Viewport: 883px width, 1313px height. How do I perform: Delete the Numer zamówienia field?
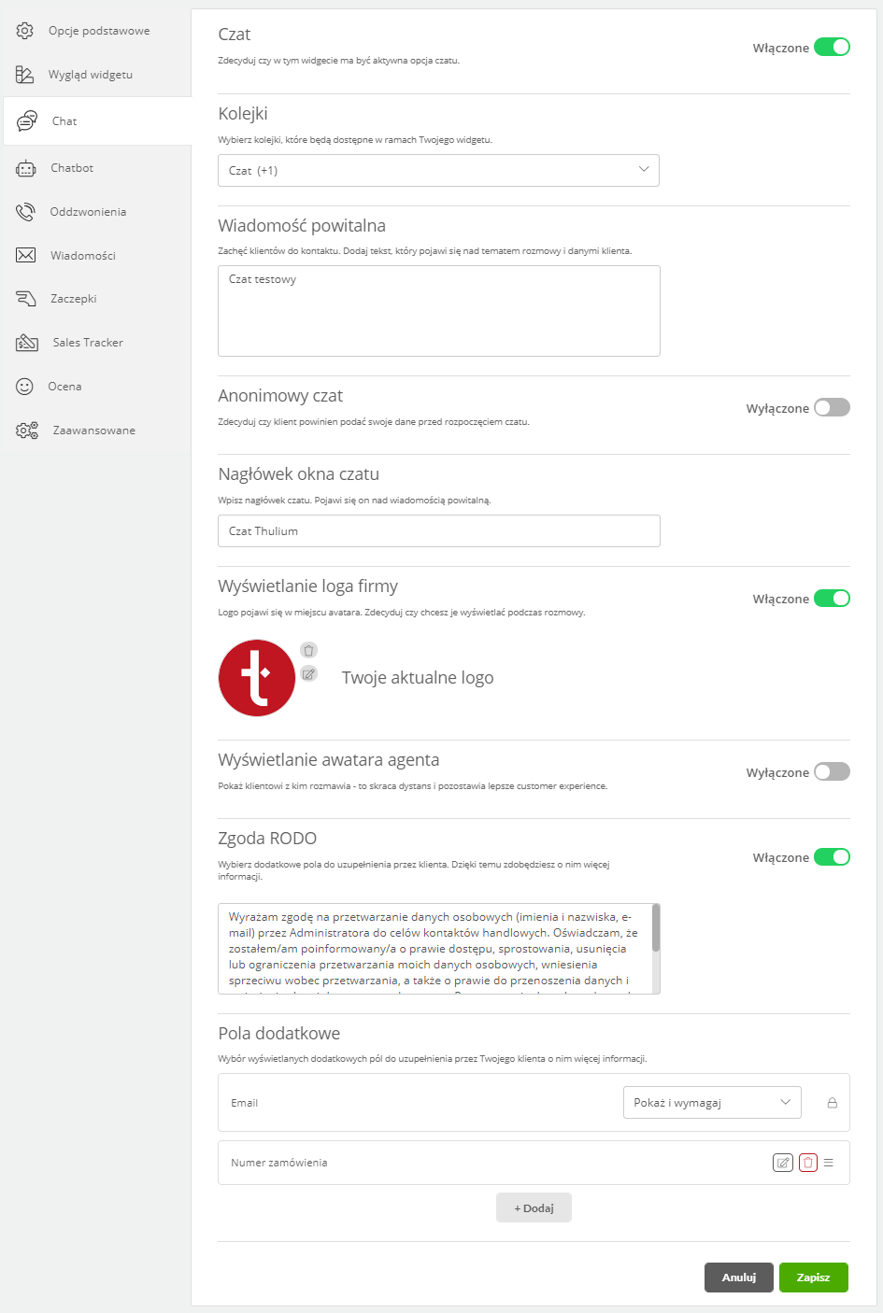point(808,1163)
